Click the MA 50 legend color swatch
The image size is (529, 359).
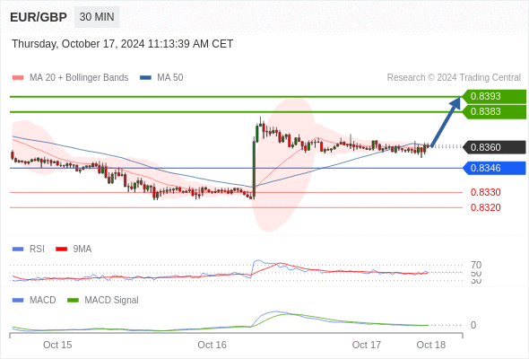pos(145,78)
